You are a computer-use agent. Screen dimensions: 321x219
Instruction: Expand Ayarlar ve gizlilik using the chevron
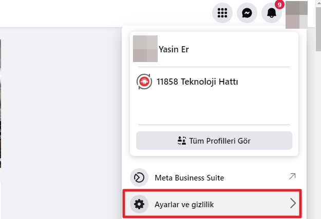293,203
